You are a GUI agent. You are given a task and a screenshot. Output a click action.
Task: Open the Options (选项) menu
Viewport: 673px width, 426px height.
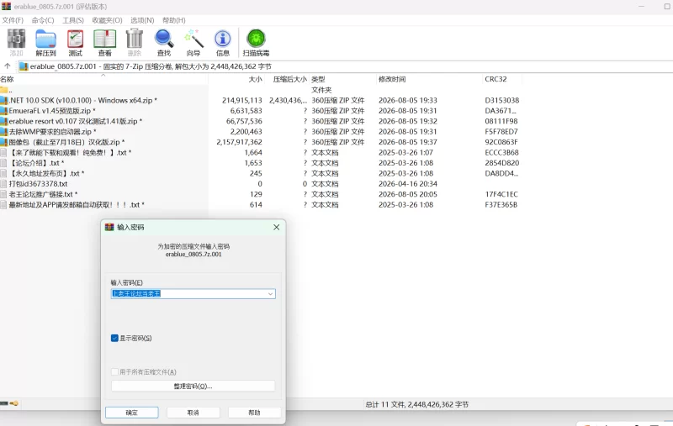click(x=142, y=20)
